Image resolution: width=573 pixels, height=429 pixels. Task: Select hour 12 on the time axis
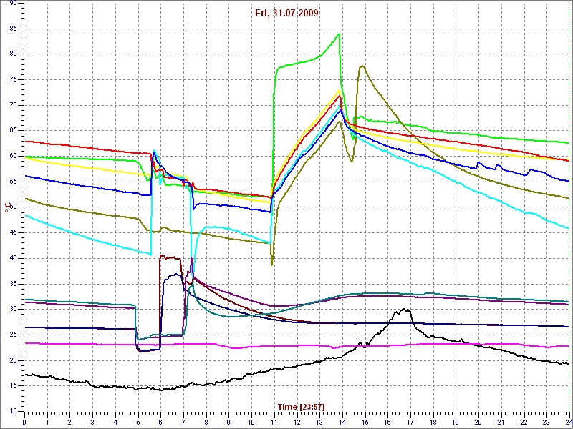coord(297,423)
